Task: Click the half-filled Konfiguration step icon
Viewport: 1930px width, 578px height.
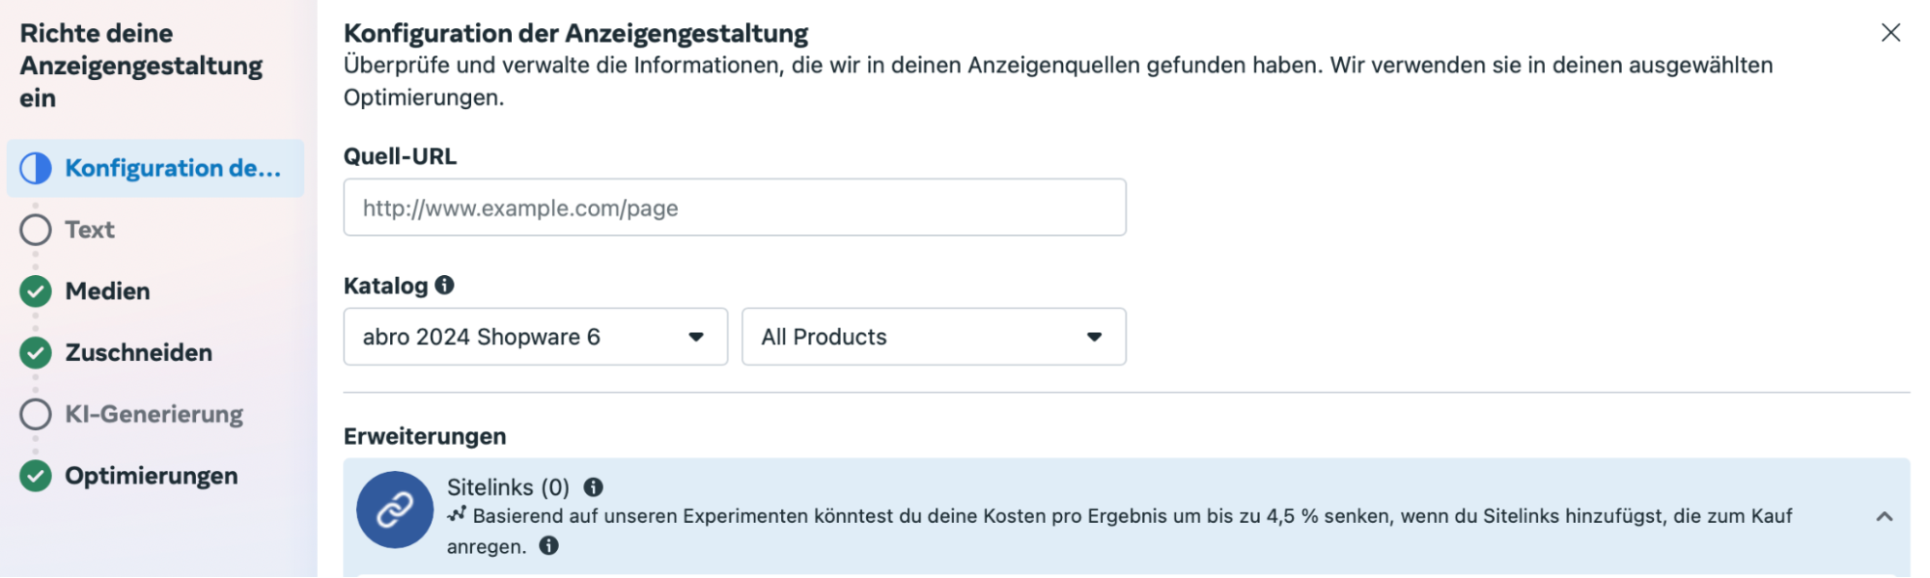Action: tap(36, 168)
